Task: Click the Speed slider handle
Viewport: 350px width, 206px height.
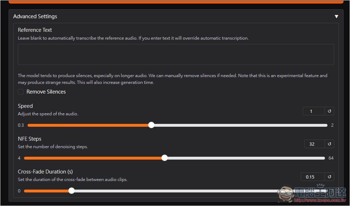Action: tap(151, 125)
